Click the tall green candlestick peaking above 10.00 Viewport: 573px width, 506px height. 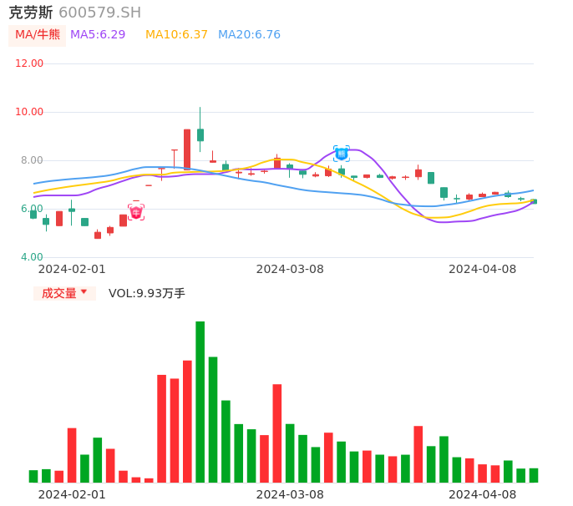(200, 134)
